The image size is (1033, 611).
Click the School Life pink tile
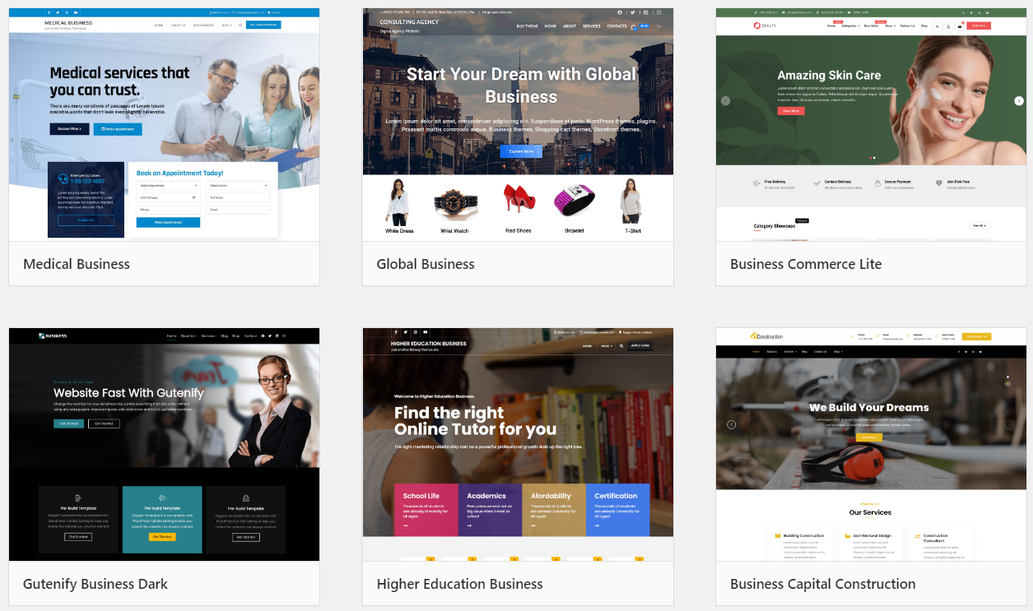point(426,510)
